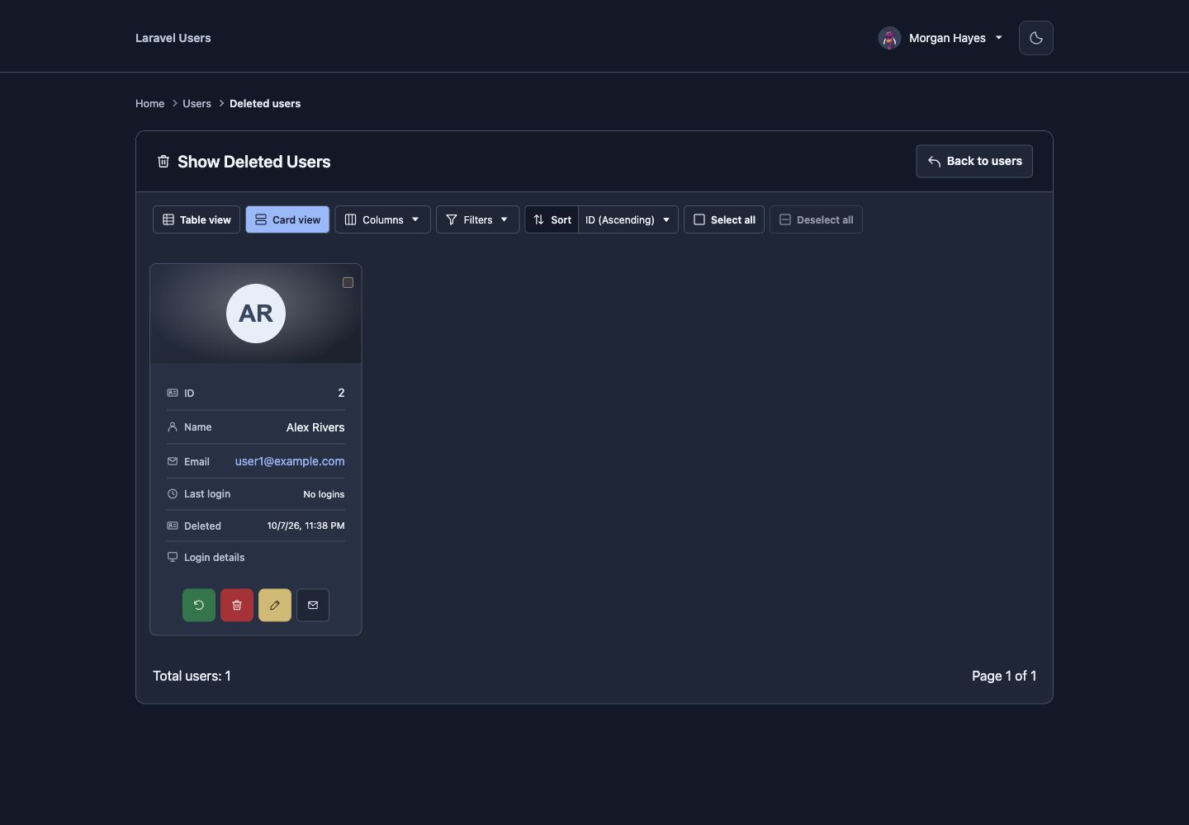The height and width of the screenshot is (825, 1189).
Task: Go to Home breadcrumb
Action: (x=150, y=103)
